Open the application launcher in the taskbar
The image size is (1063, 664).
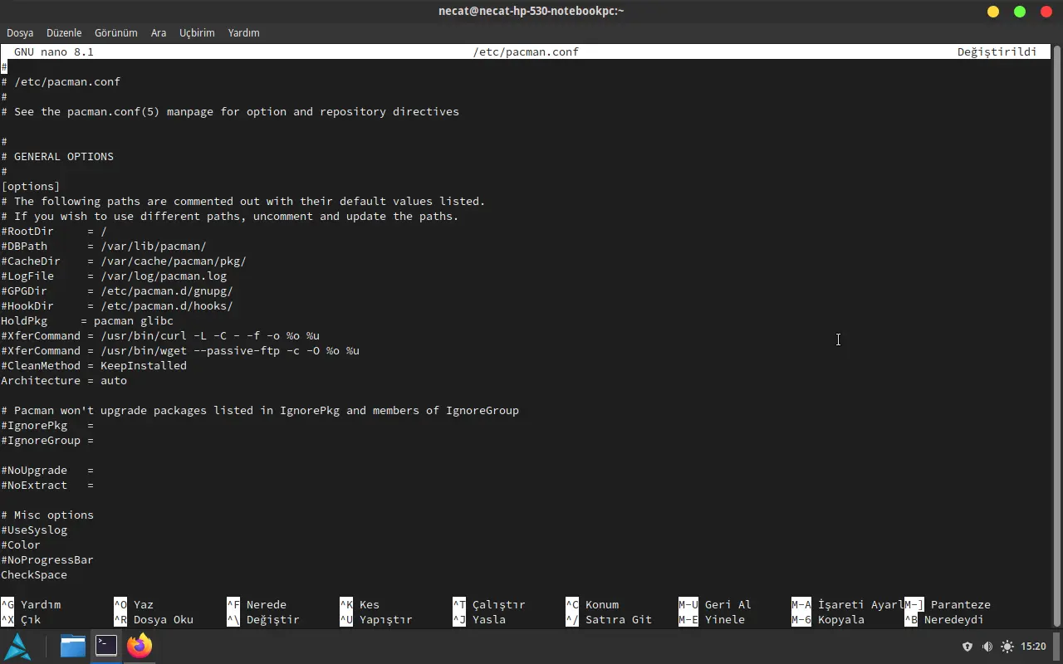(x=18, y=646)
